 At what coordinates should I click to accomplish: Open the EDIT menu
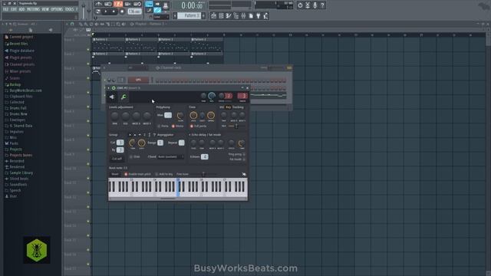point(14,10)
